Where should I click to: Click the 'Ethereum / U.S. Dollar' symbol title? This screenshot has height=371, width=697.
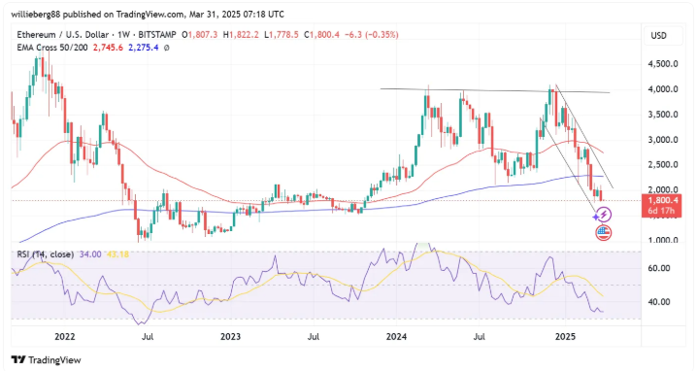63,35
